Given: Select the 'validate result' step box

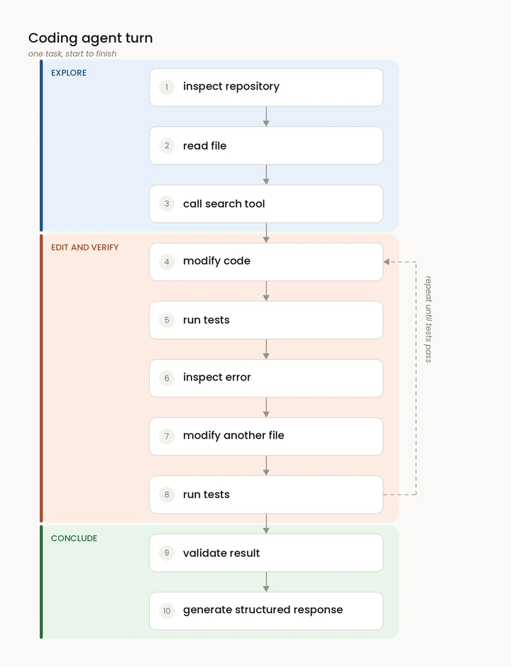Looking at the screenshot, I should tap(266, 553).
